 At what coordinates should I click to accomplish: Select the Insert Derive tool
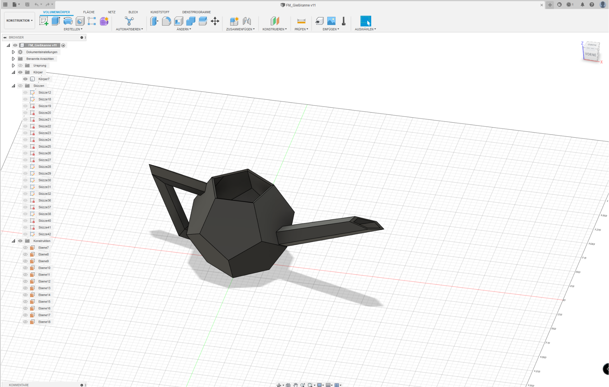click(319, 21)
